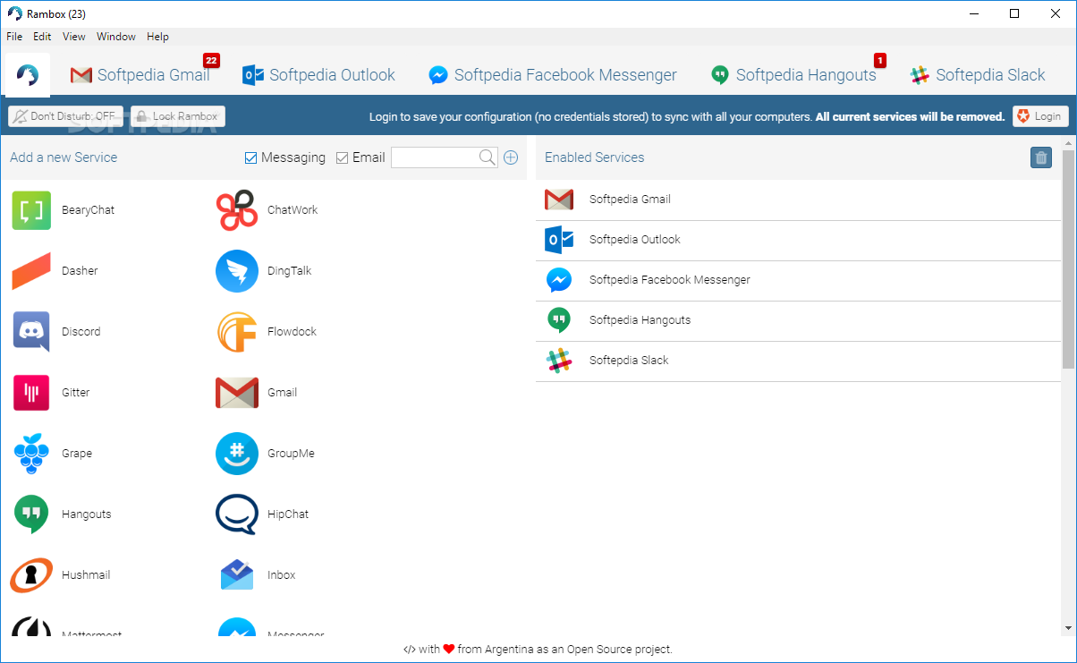
Task: Add the DingTalk service icon
Action: (237, 271)
